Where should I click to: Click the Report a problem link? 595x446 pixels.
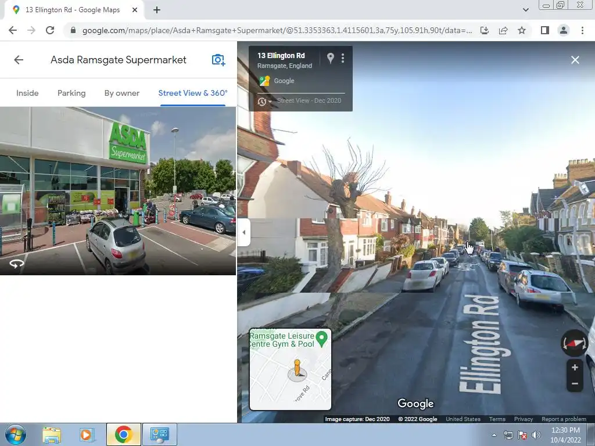pyautogui.click(x=564, y=419)
